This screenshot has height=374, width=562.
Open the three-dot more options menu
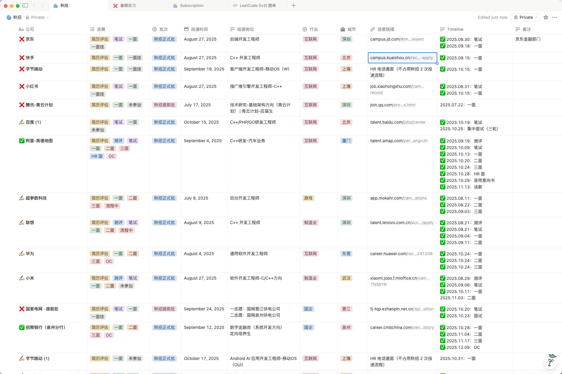tap(555, 17)
